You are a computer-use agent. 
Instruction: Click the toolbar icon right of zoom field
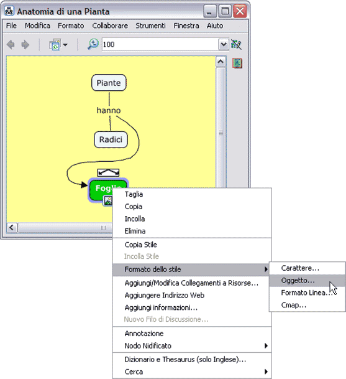[x=236, y=44]
